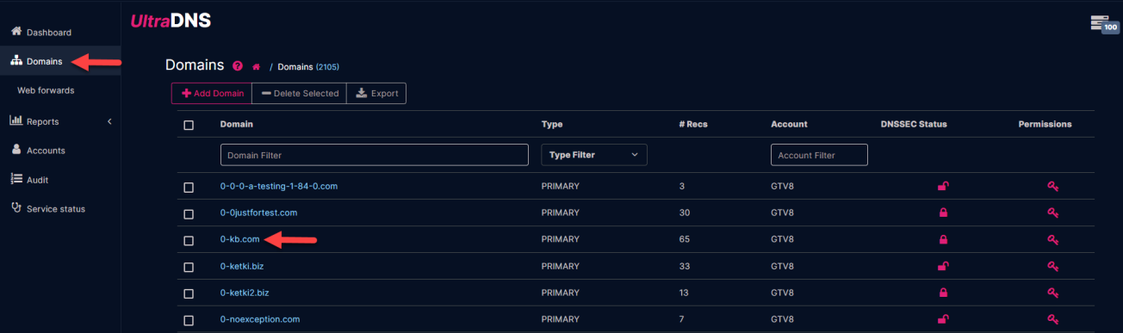Open the 0-kb.com domain link
The height and width of the screenshot is (333, 1123).
[x=240, y=239]
